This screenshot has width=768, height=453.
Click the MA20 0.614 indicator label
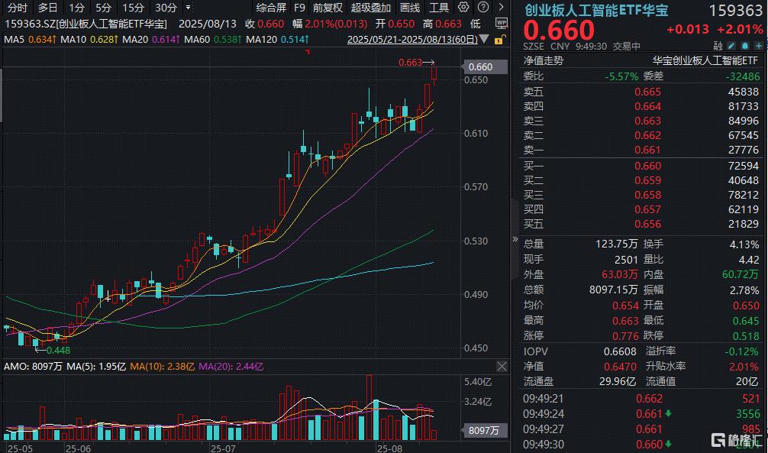click(x=151, y=39)
